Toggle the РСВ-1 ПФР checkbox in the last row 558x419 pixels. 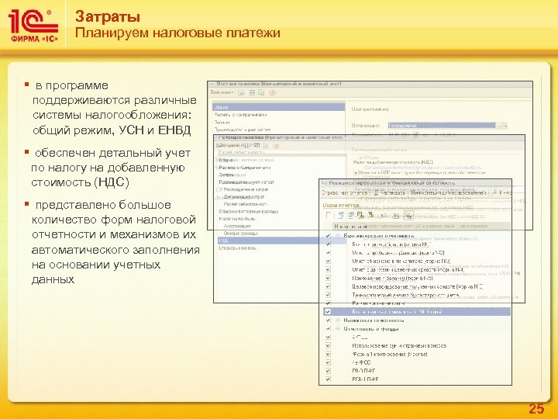(328, 379)
